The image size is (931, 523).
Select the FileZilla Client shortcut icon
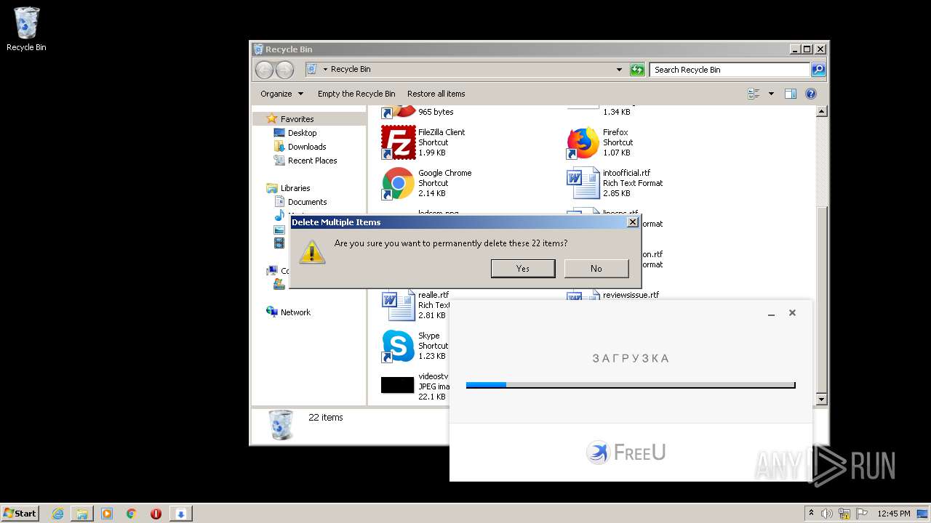point(398,142)
